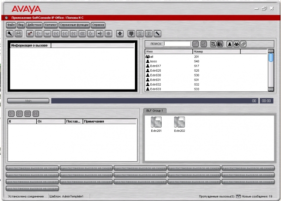
Task: Click the speaker page icon in toolbar
Action: (99, 34)
